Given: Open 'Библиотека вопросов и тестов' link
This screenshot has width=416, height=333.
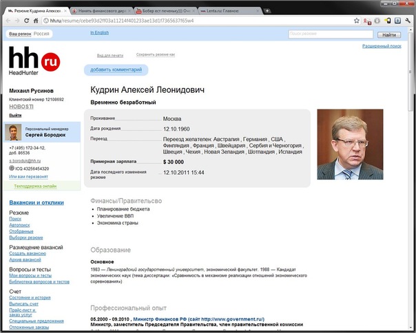Looking at the screenshot, I should coord(39,282).
